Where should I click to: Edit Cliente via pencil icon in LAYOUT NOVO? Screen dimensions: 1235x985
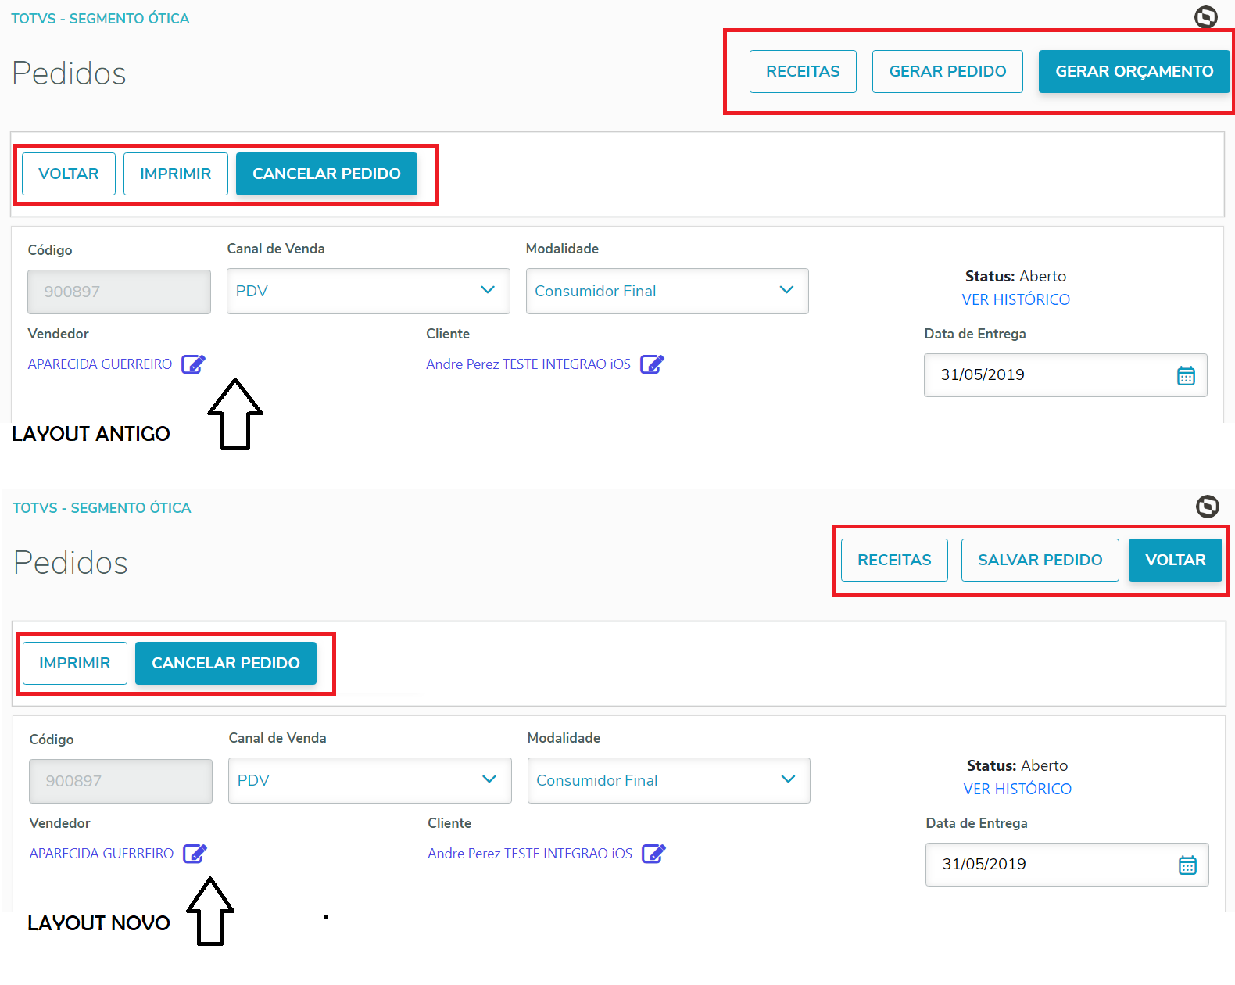click(x=653, y=854)
